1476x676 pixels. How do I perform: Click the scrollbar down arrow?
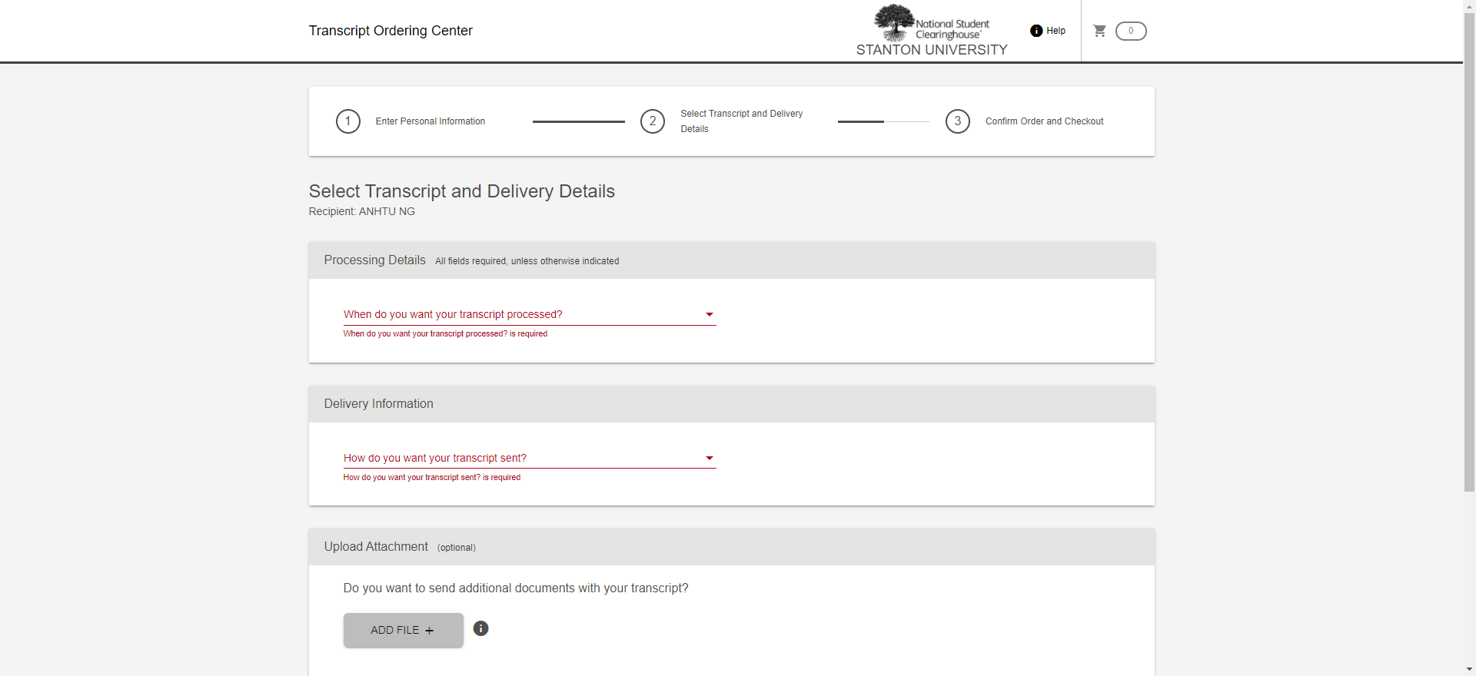(x=1469, y=669)
